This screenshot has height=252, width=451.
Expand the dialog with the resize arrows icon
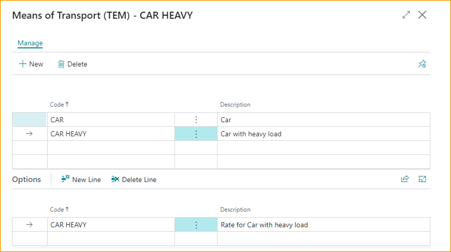[x=406, y=15]
